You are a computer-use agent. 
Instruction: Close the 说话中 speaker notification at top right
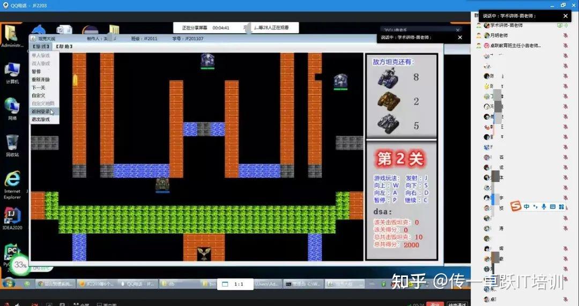565,16
